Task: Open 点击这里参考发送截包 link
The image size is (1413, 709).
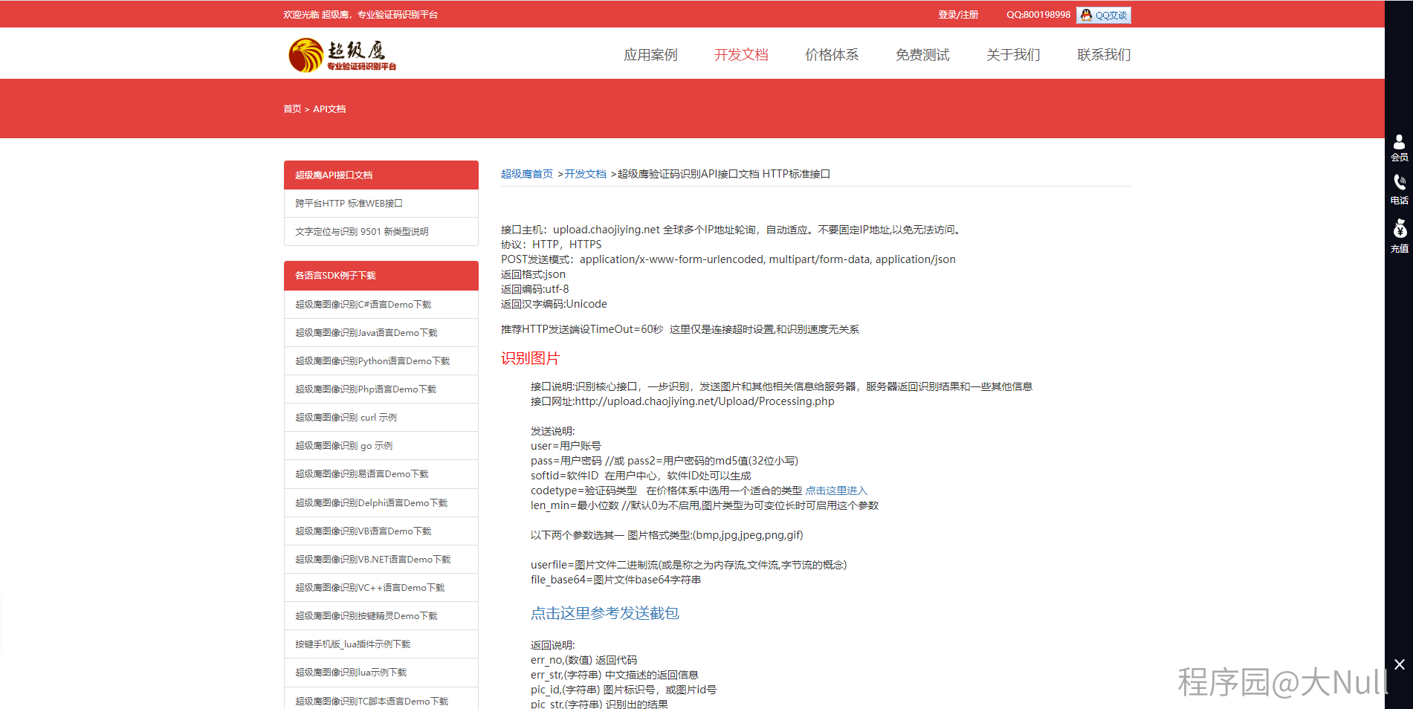Action: tap(604, 613)
